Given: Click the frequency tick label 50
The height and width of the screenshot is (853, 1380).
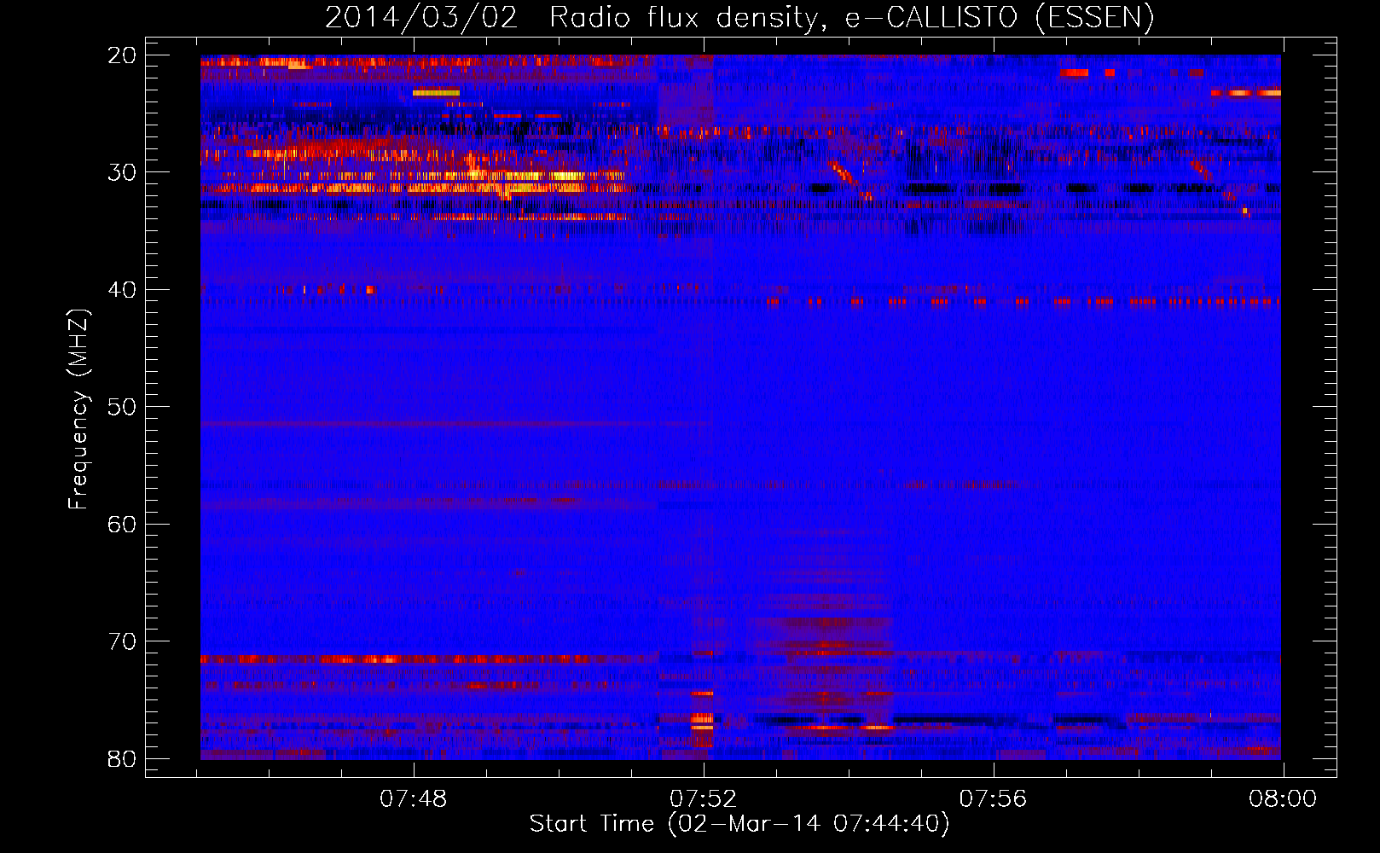Looking at the screenshot, I should click(x=122, y=407).
